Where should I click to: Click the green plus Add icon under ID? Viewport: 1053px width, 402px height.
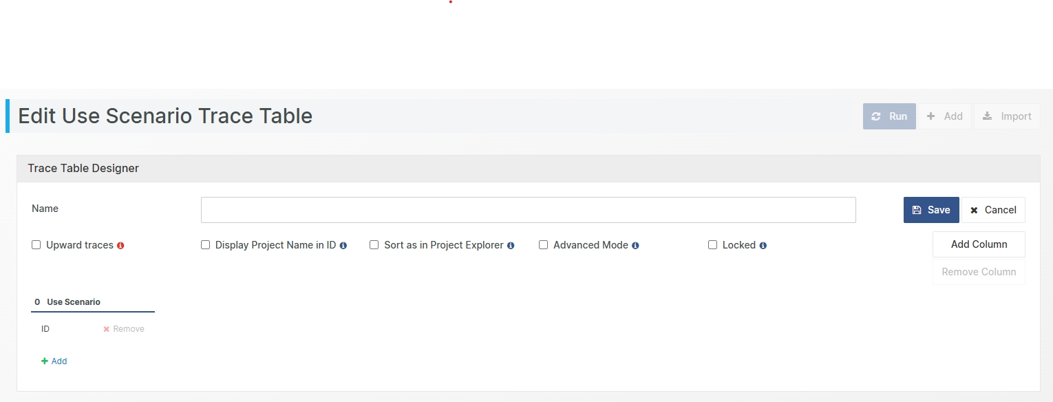[45, 361]
